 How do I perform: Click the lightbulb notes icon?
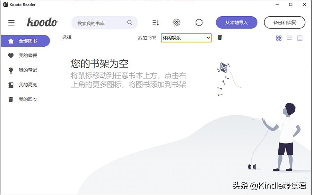point(11,70)
